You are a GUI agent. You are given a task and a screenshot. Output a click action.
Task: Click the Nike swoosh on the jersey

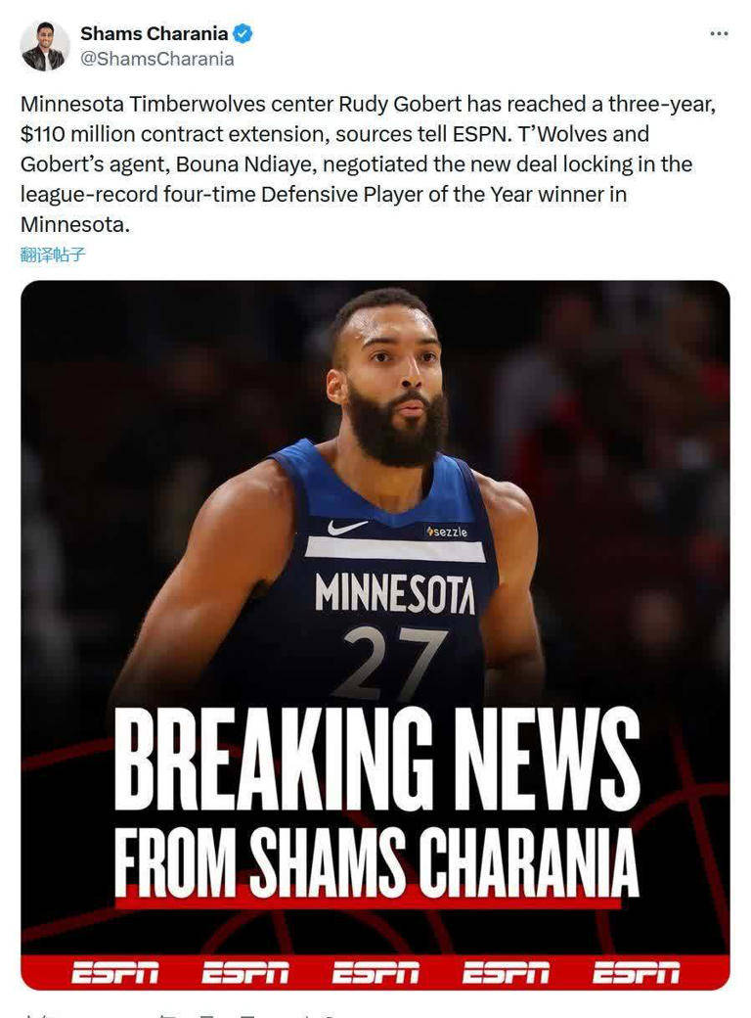[347, 527]
